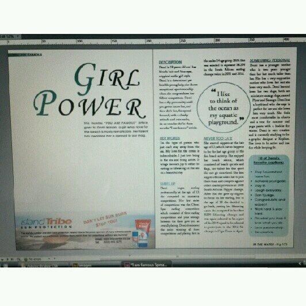The image size is (306, 306).
Task: Select the Island Tribe sun protection logo
Action: [x=47, y=223]
